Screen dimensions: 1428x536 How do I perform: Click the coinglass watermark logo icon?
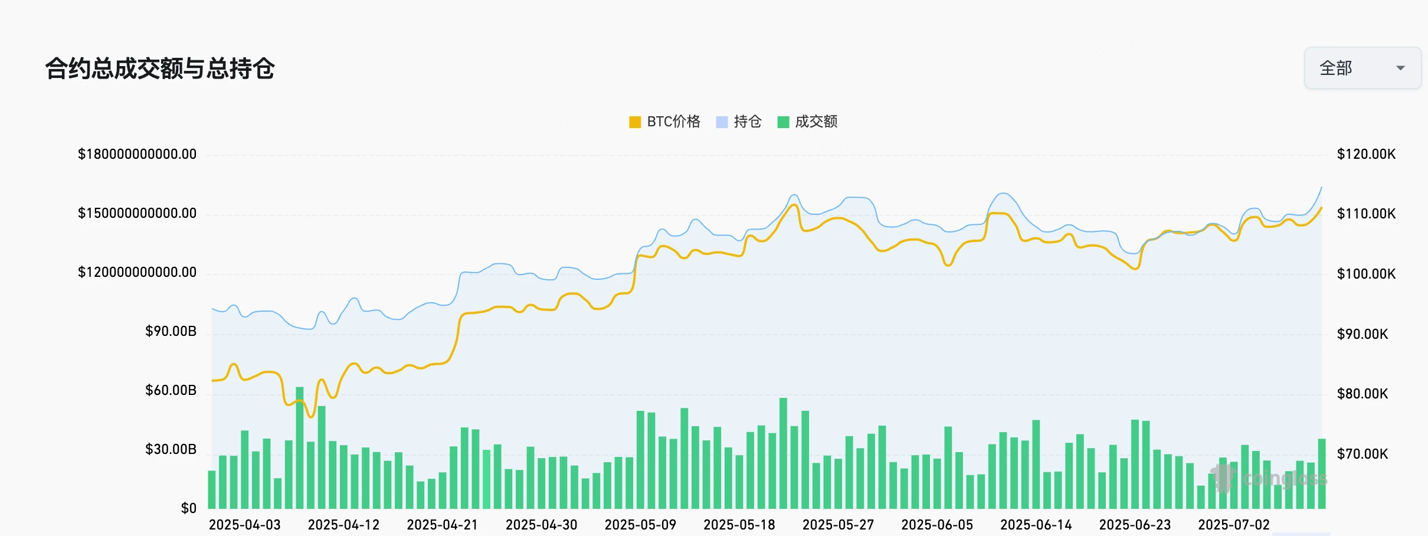(1223, 478)
